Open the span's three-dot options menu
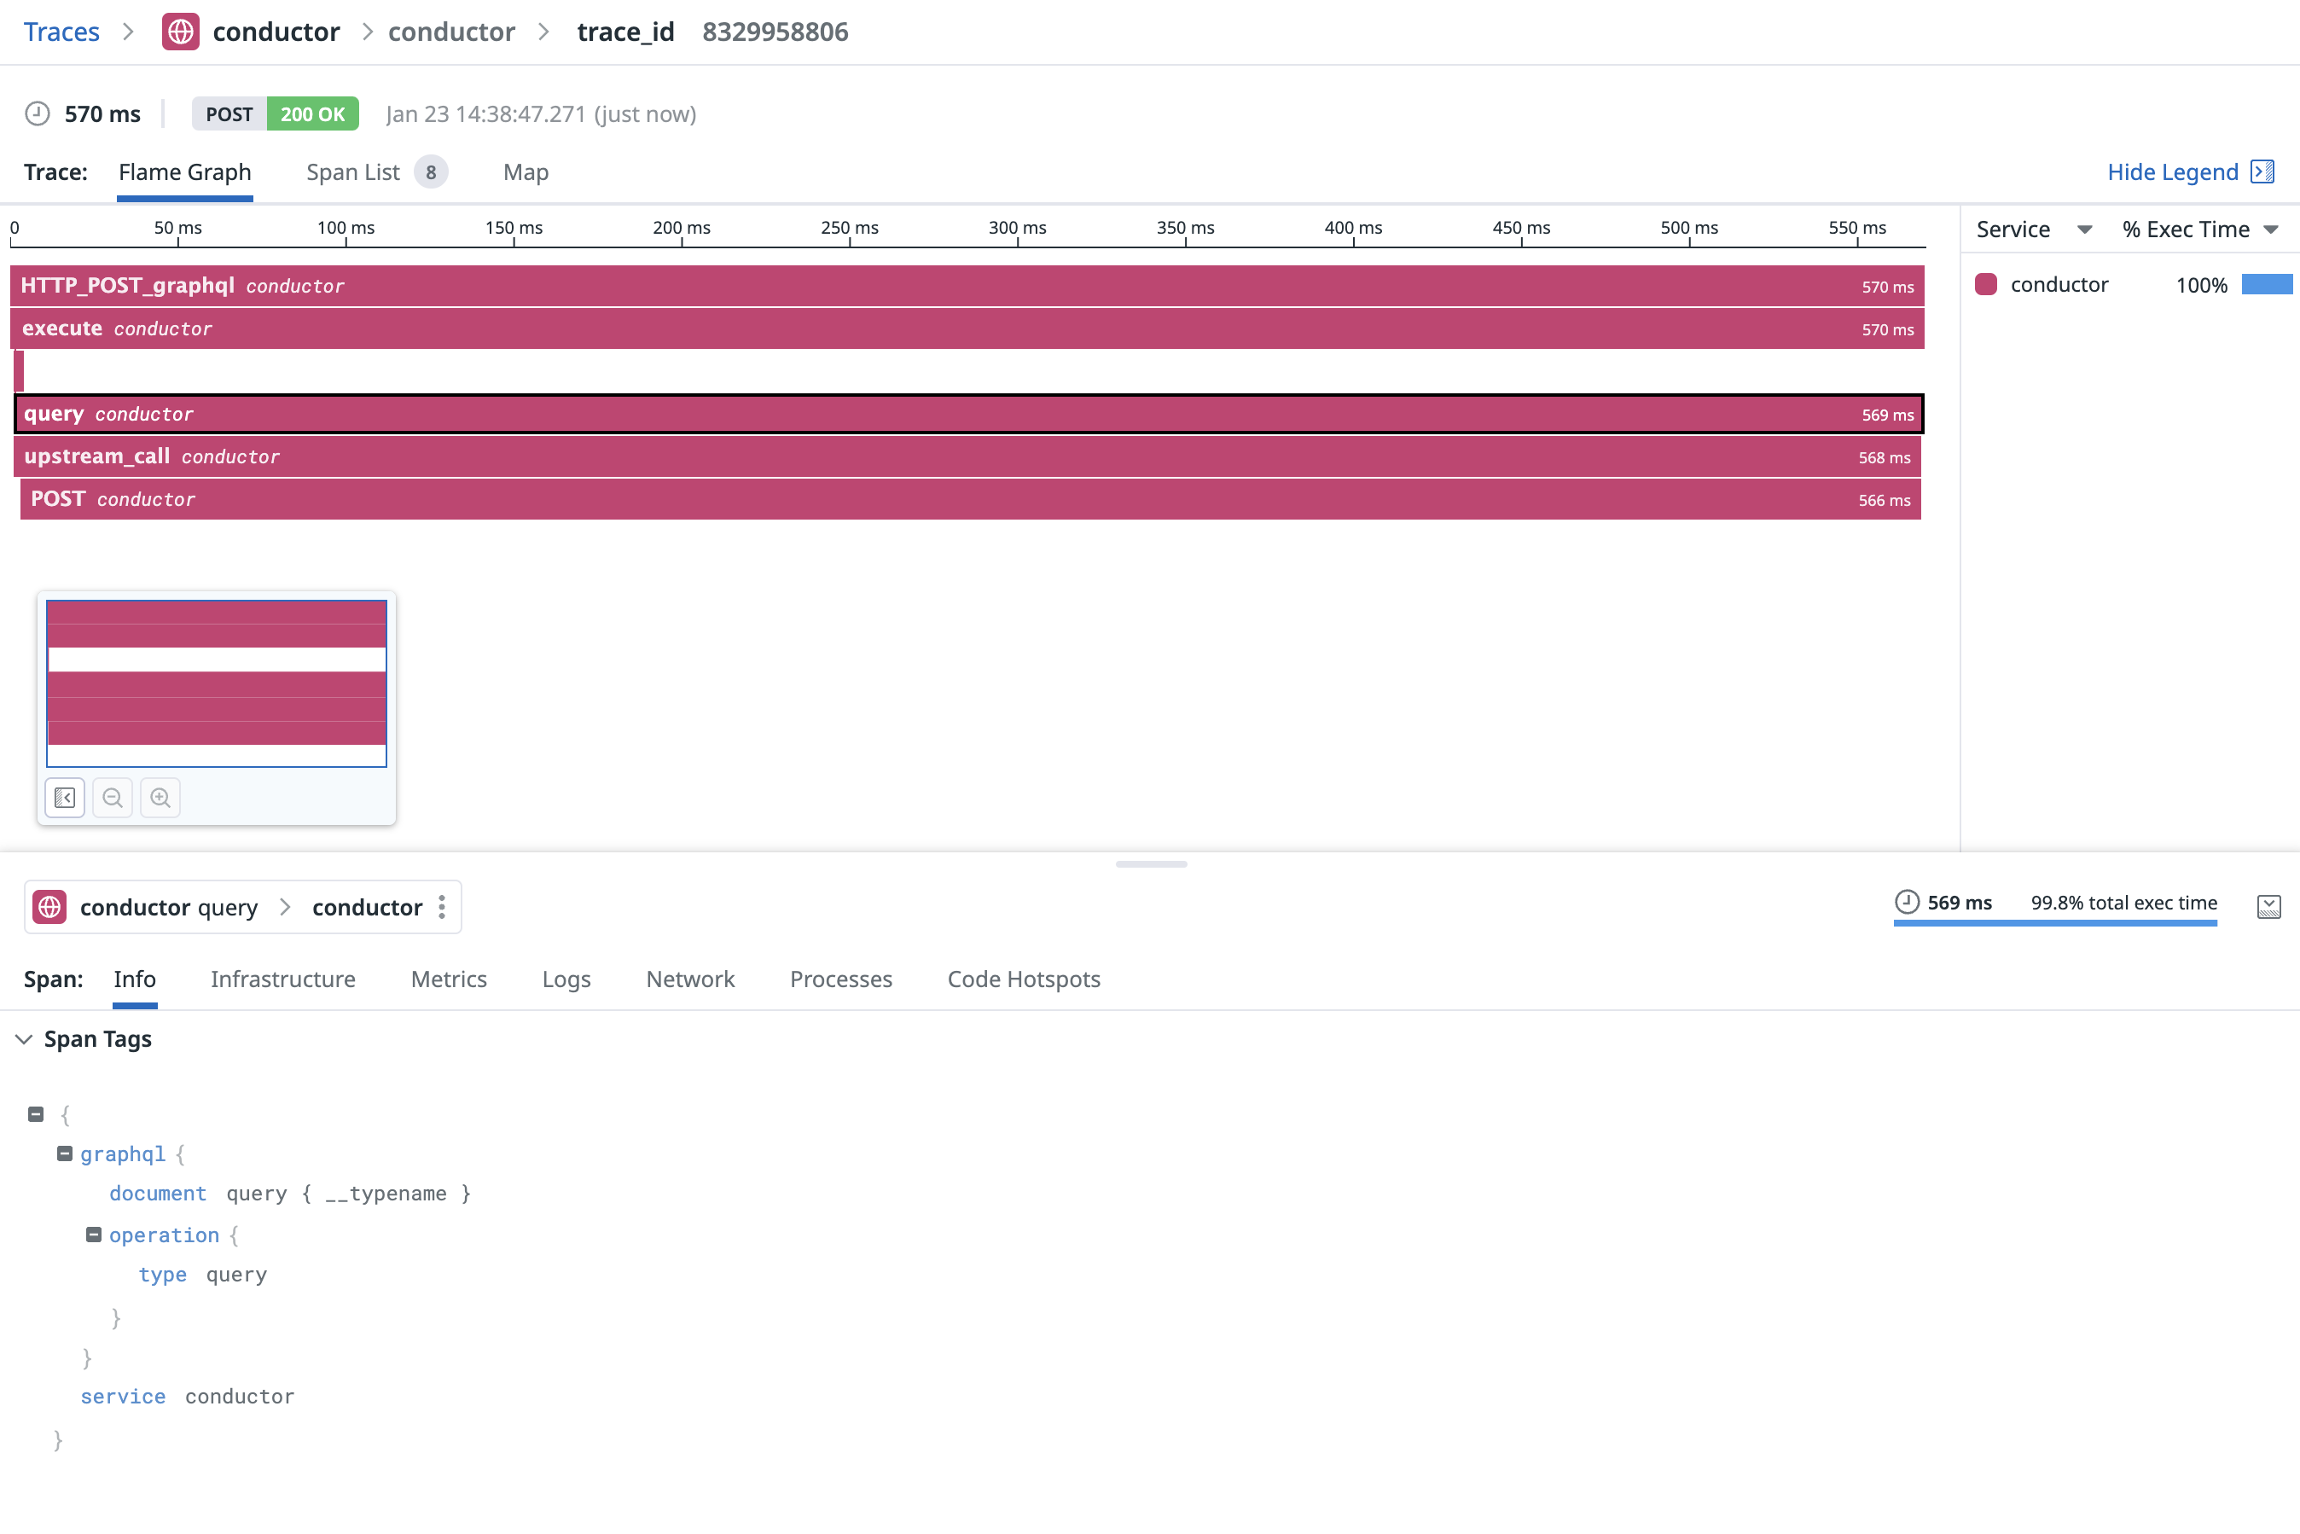This screenshot has width=2300, height=1534. (x=442, y=907)
